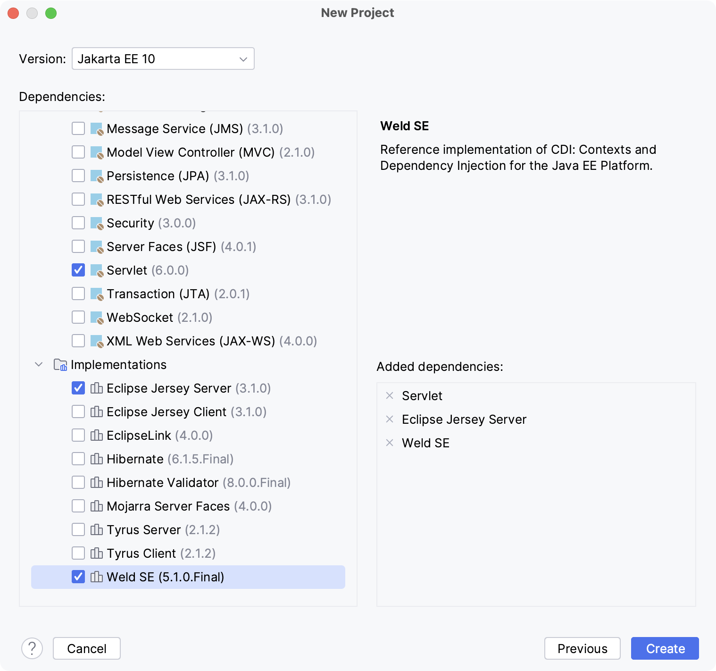The image size is (716, 671).
Task: Click the WebSocket spec icon
Action: [x=97, y=318]
